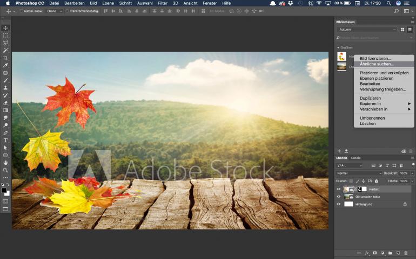Hide the Hintergrund layer
This screenshot has width=416, height=259.
[339, 204]
